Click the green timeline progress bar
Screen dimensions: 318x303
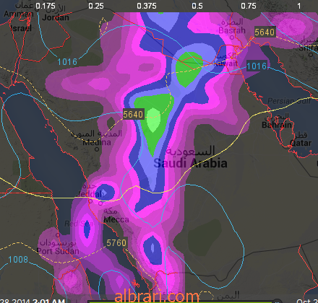181,302
